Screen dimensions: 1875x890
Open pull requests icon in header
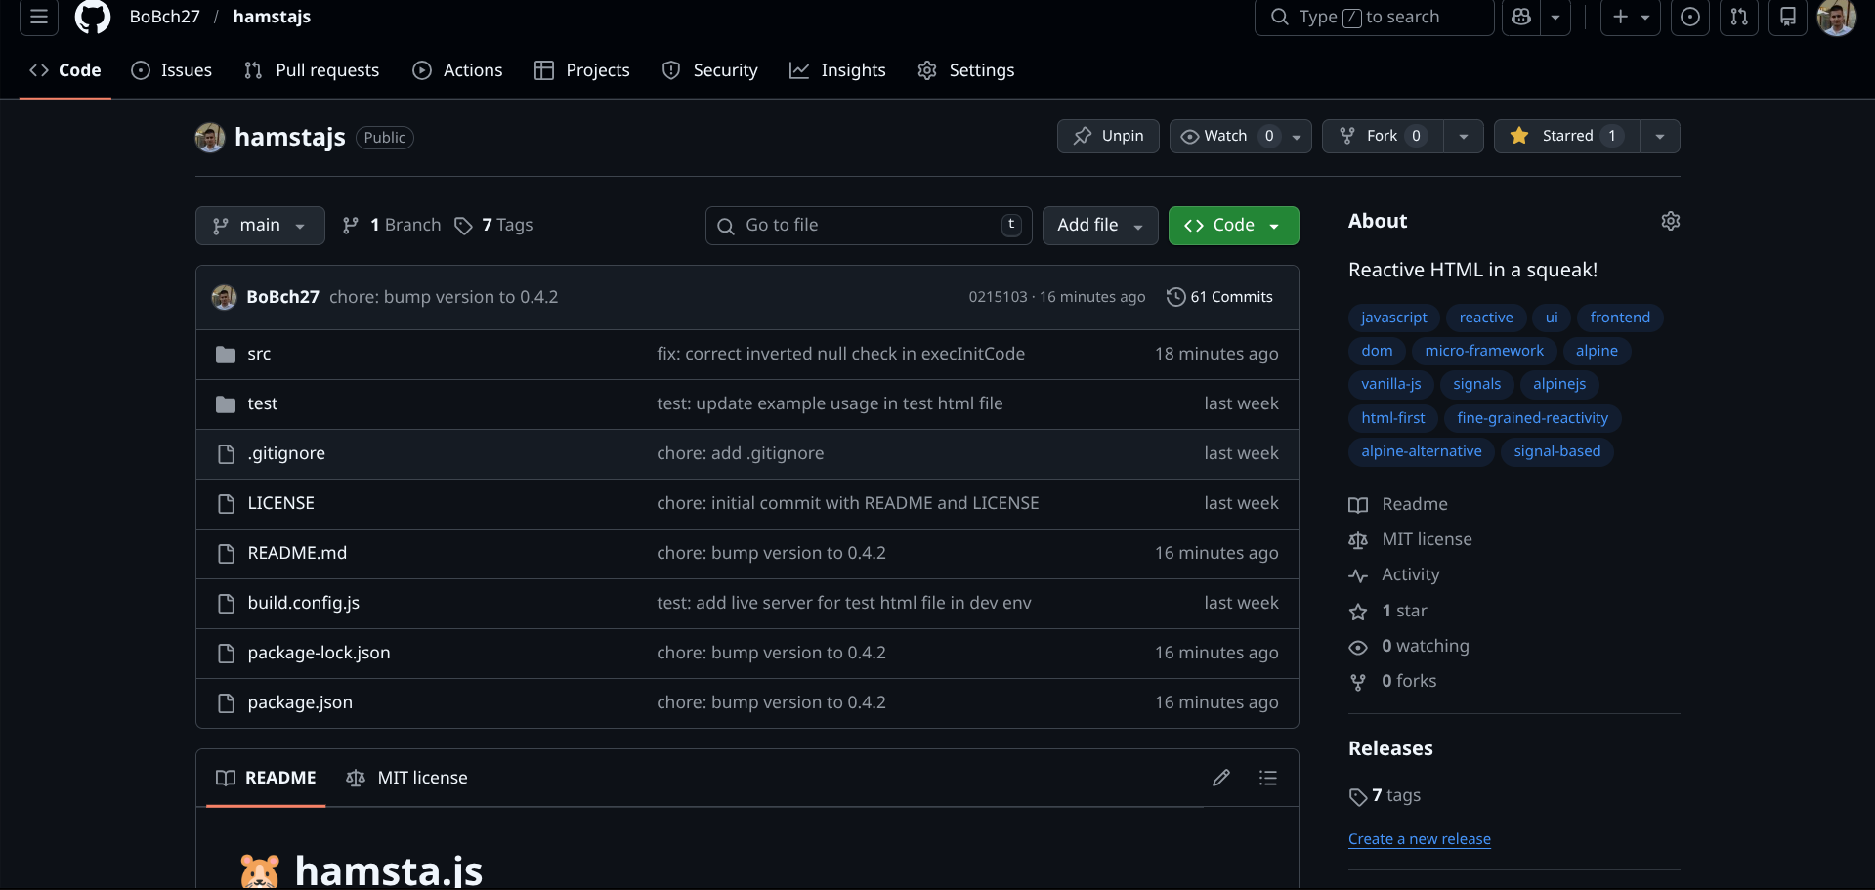click(x=1739, y=17)
